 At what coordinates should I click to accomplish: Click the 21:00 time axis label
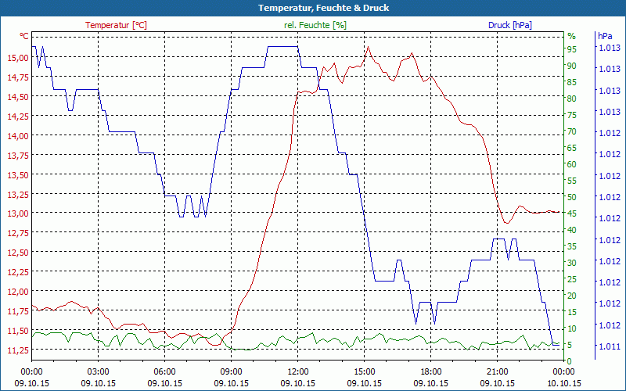(x=497, y=372)
